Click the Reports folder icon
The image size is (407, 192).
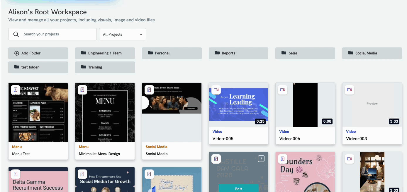[217, 53]
